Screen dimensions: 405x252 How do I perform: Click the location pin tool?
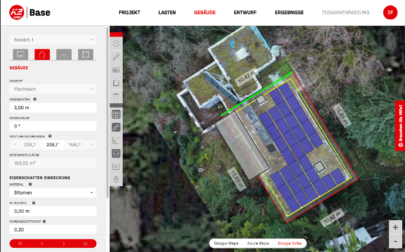pyautogui.click(x=116, y=179)
